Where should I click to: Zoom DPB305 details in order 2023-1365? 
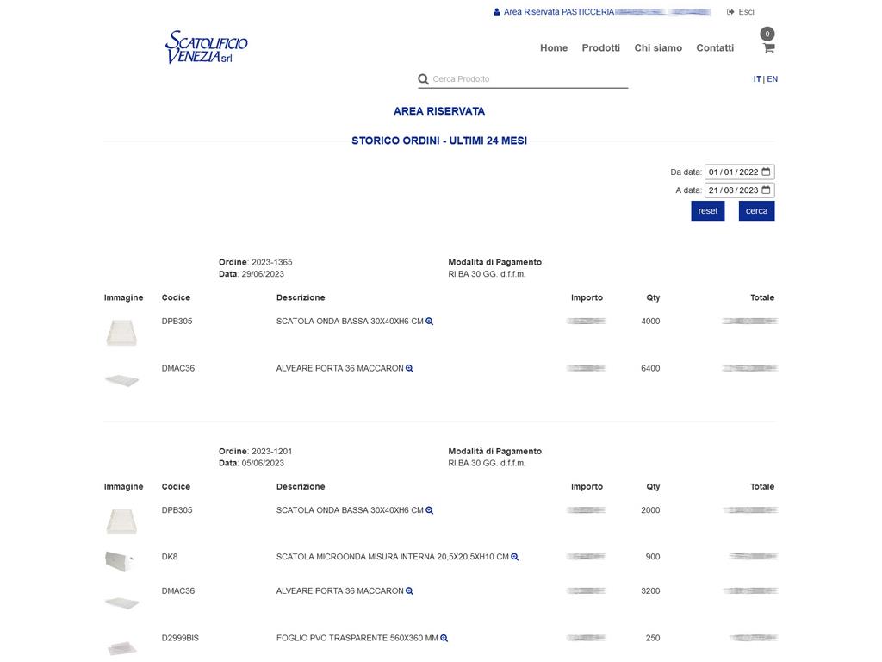click(429, 322)
